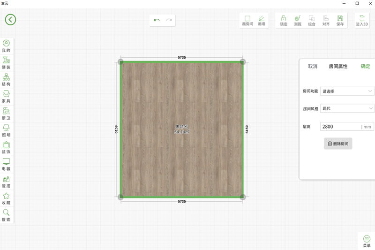Open the 搜索 search panel
Screen dimensions: 375x250
6,215
